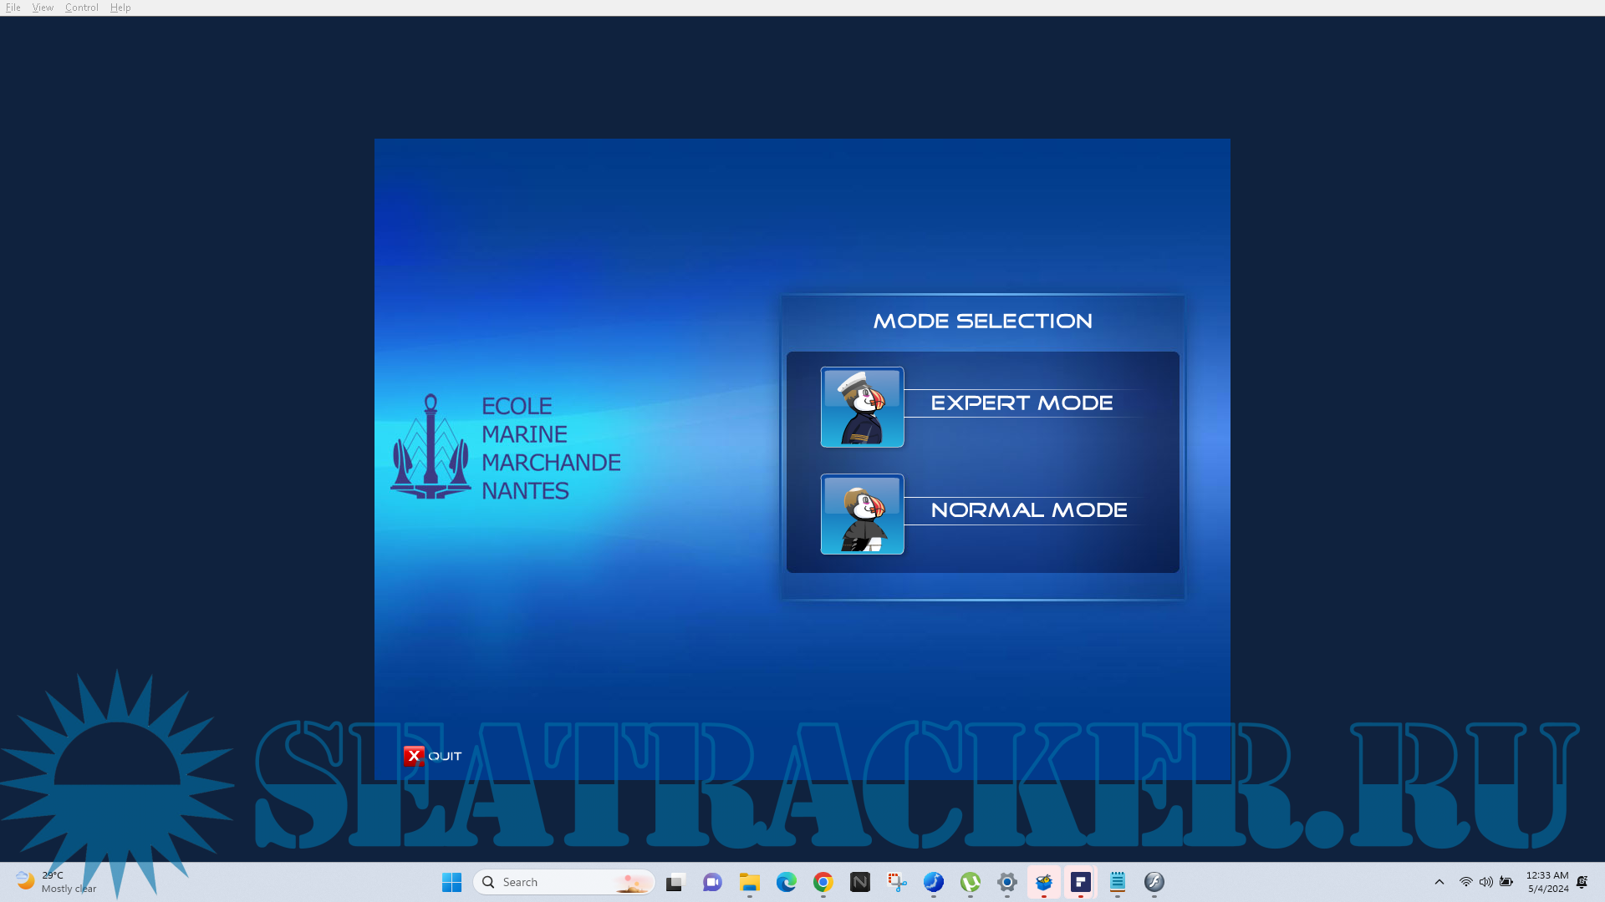Launch uTorrent from the taskbar
Image resolution: width=1605 pixels, height=902 pixels.
pyautogui.click(x=971, y=882)
